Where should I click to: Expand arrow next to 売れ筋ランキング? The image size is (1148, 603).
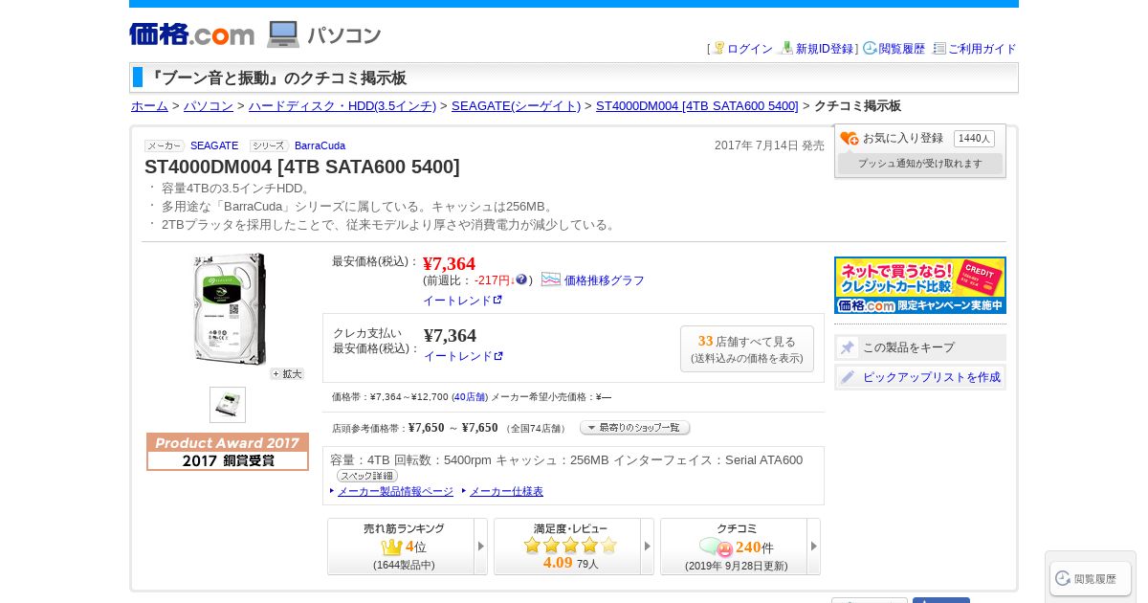coord(481,547)
